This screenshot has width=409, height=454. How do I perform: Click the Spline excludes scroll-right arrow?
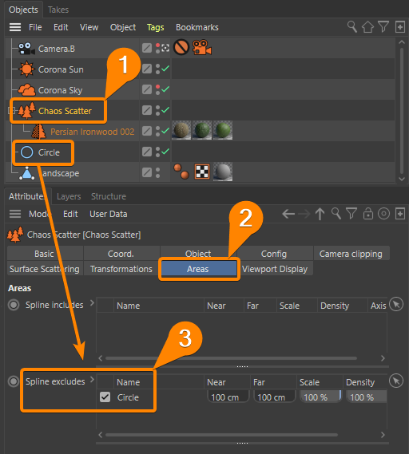pos(383,435)
